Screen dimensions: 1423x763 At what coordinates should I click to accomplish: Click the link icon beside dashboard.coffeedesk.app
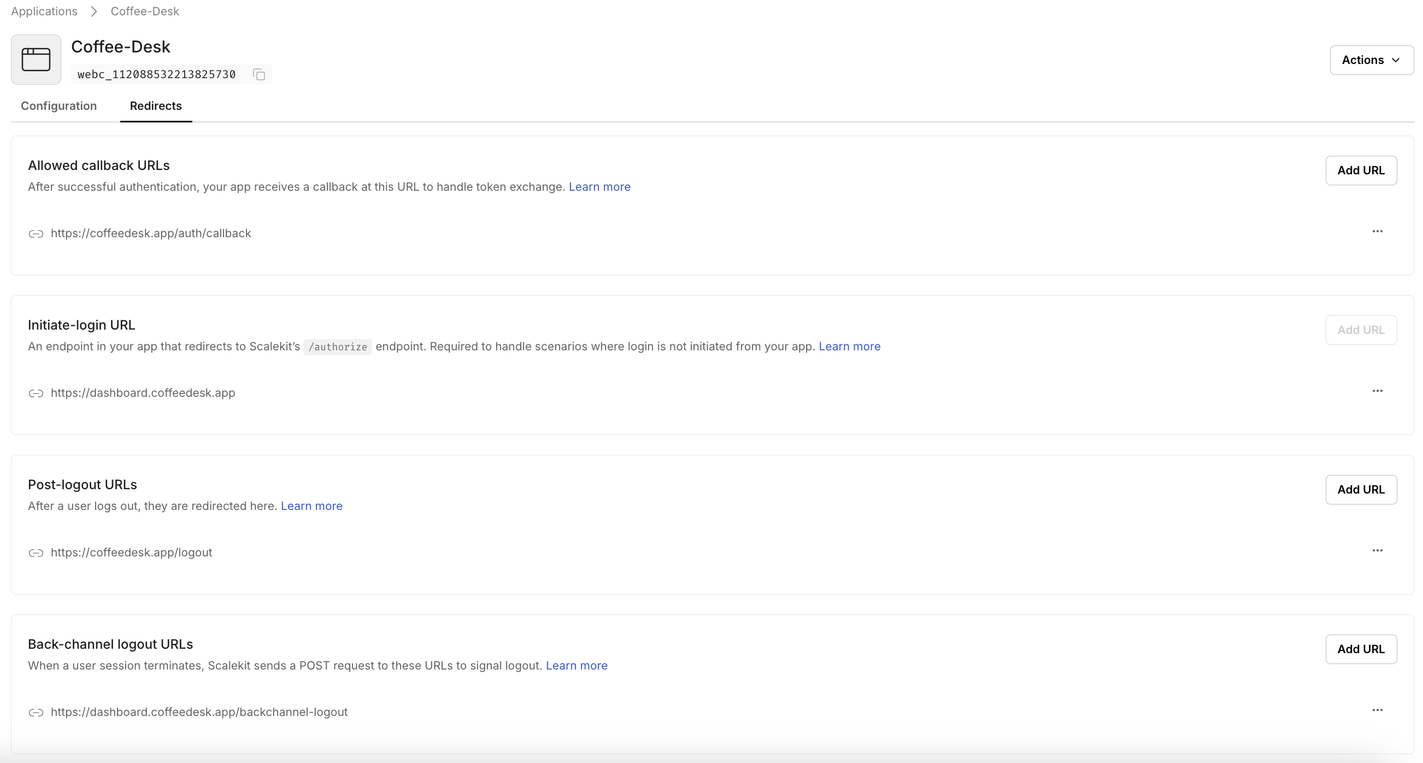pos(37,394)
